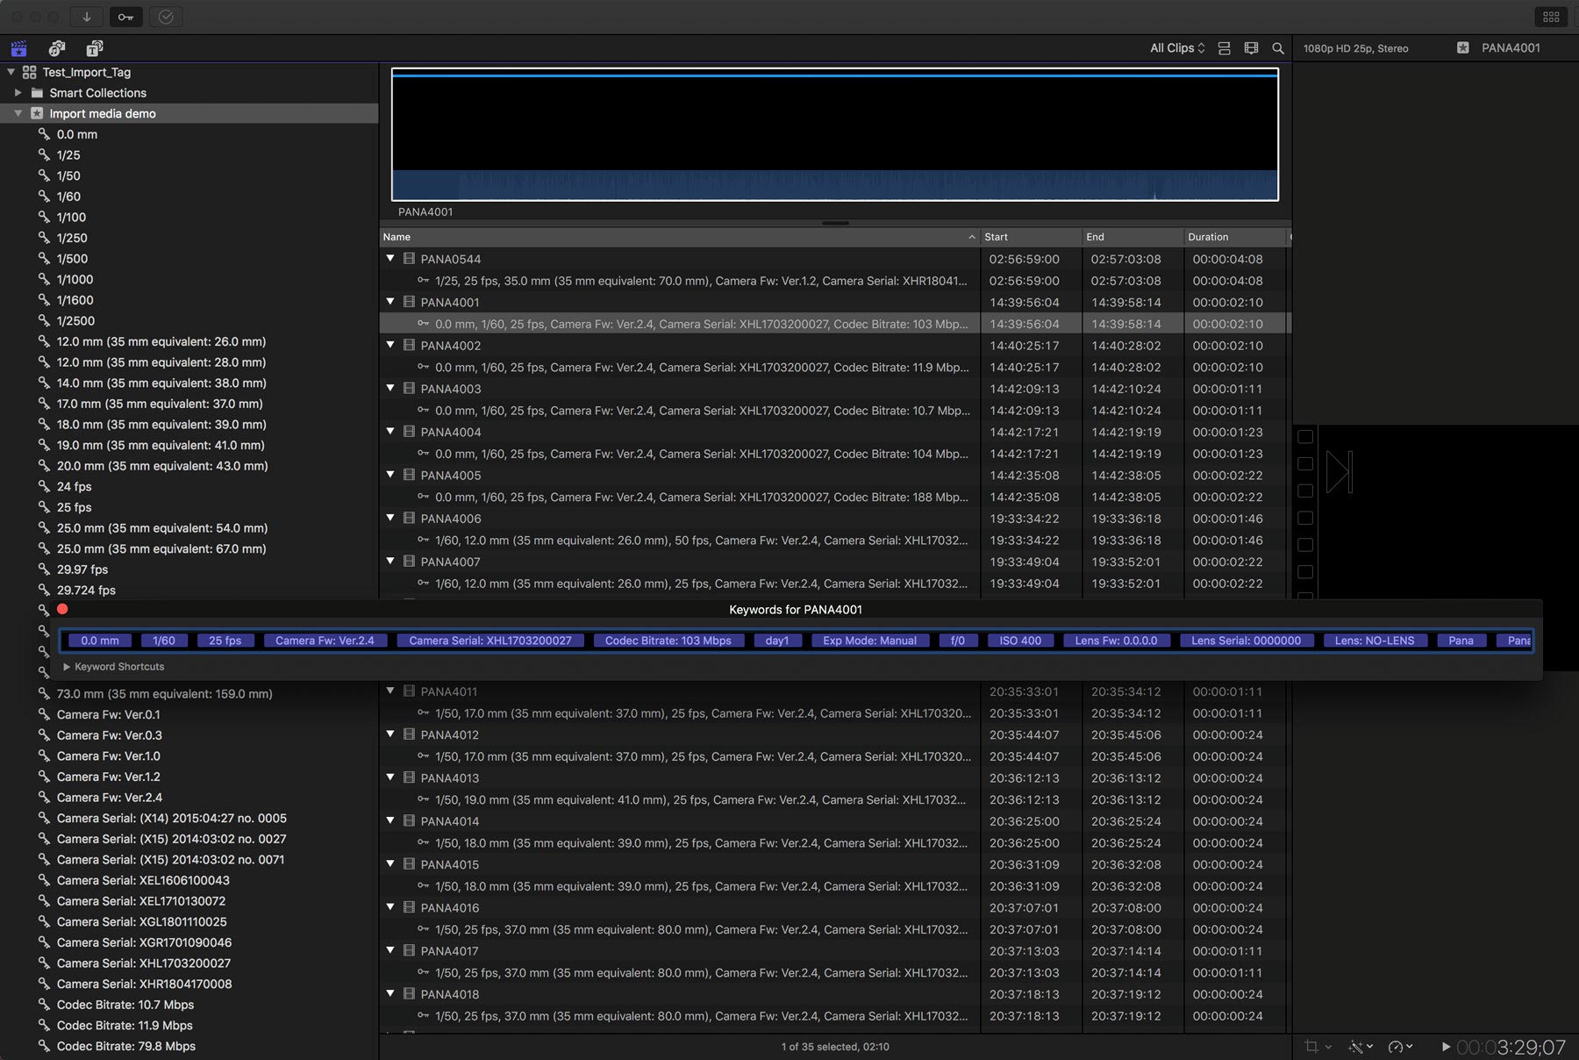Select the PANA4003 clip row

833,389
